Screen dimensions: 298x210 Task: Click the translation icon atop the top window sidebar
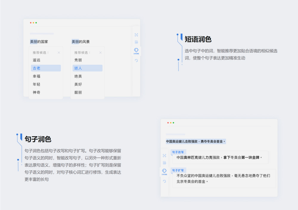tap(136, 35)
